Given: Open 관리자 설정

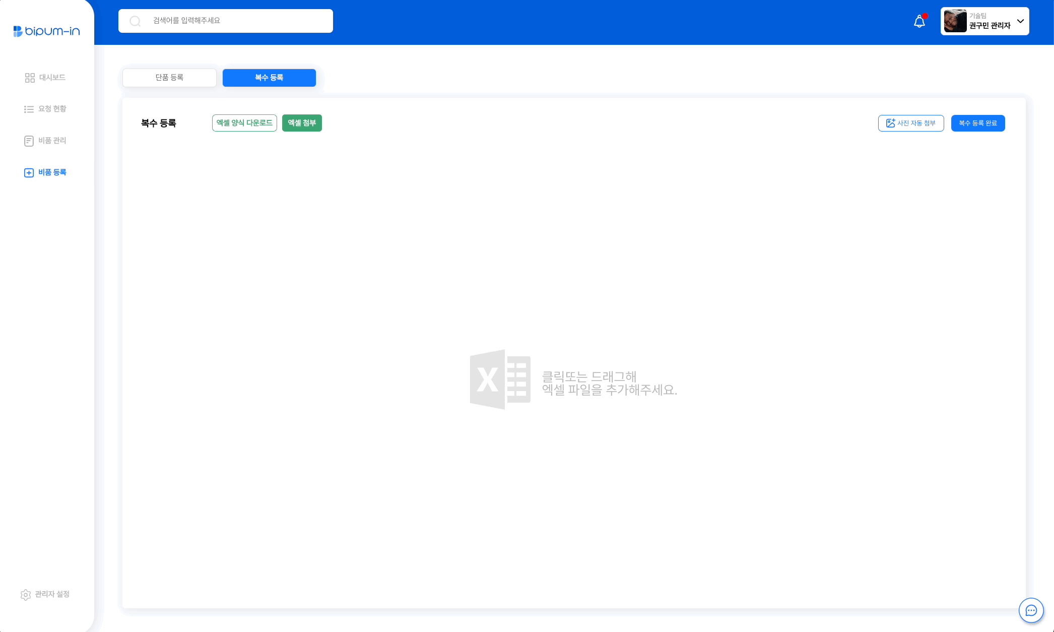Looking at the screenshot, I should 45,595.
